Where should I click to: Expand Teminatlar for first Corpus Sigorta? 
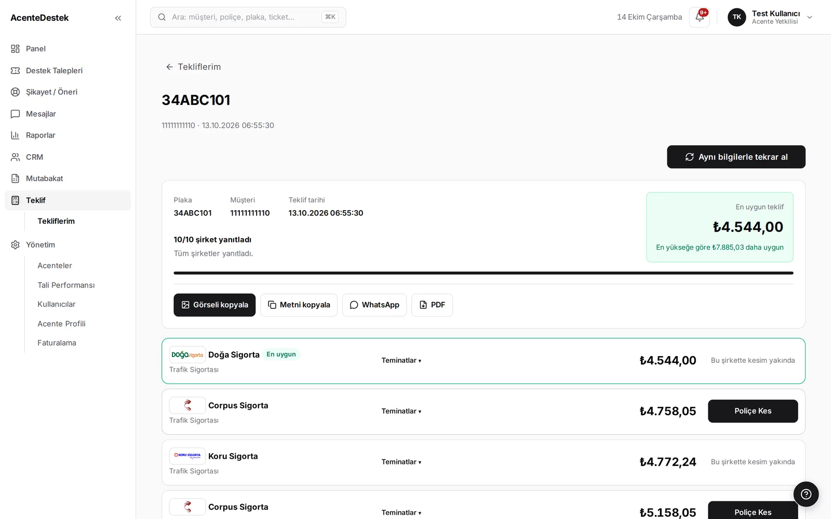tap(401, 411)
